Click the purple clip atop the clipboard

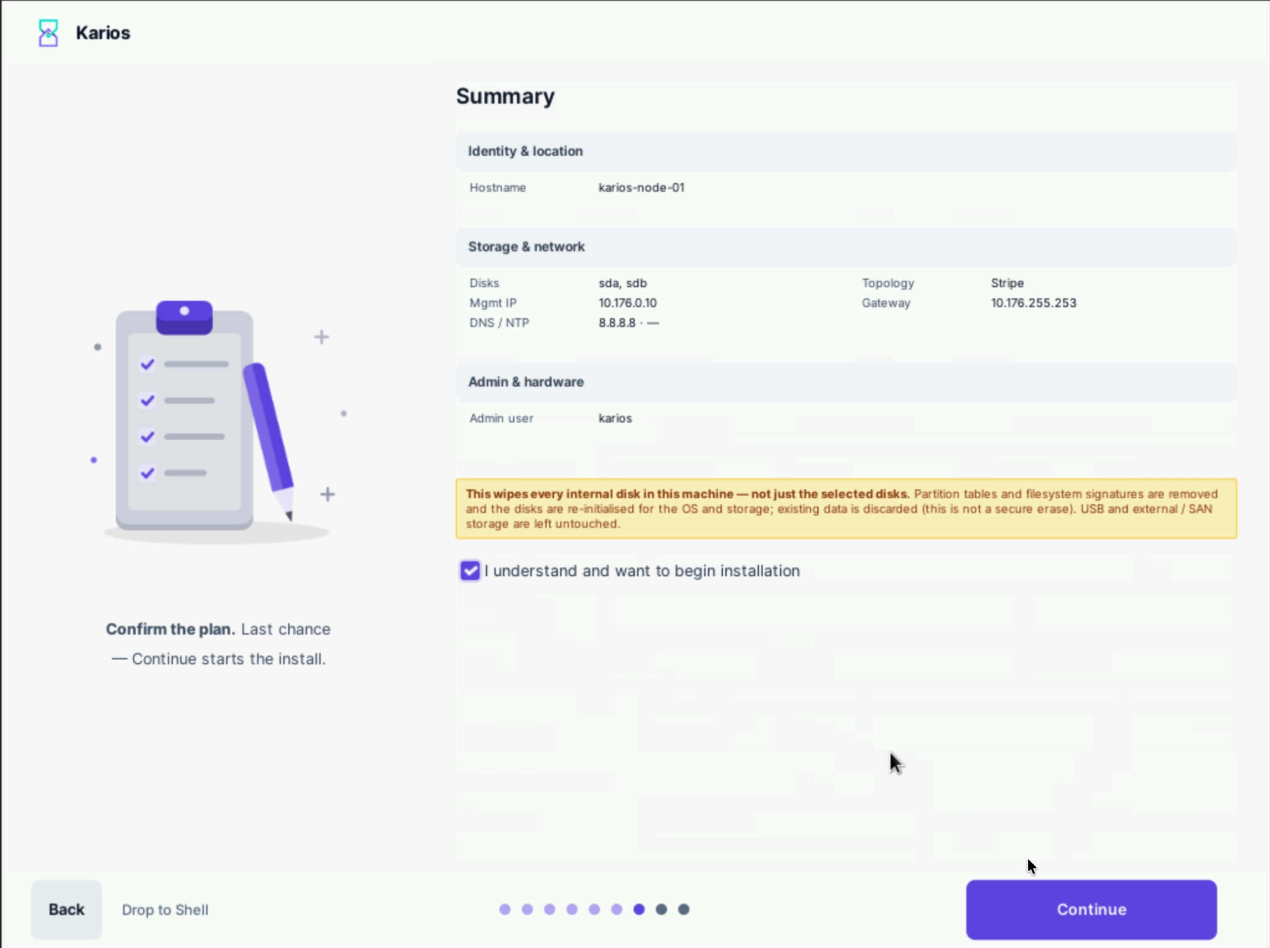coord(184,318)
